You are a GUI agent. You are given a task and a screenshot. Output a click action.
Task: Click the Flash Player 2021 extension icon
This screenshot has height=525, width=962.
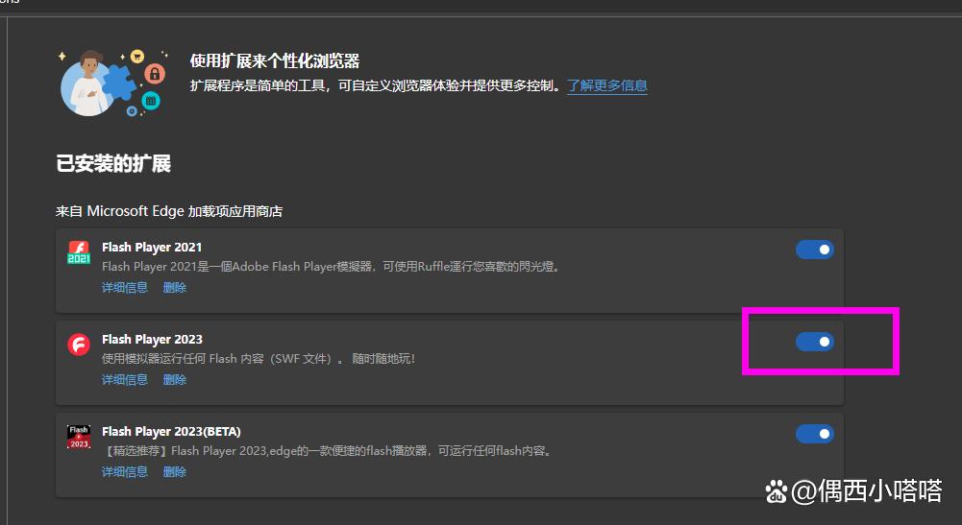coord(79,252)
